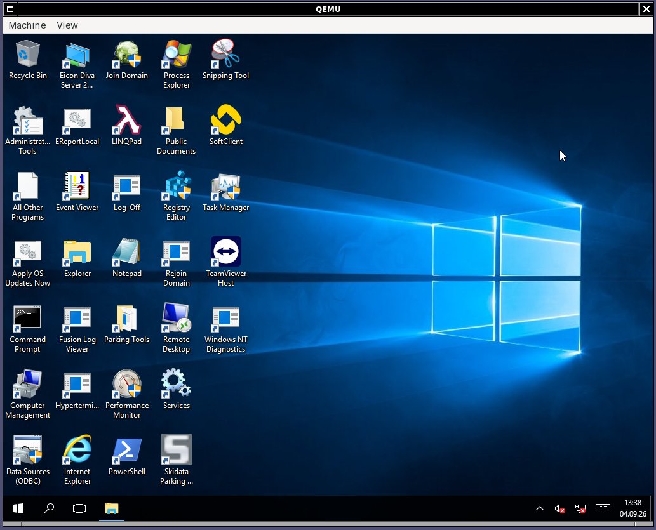Select the Performance Monitor shortcut

click(127, 394)
